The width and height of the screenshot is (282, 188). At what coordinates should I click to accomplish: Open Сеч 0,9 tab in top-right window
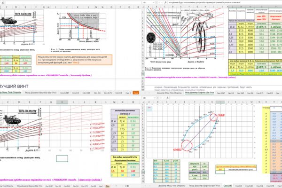(270, 93)
